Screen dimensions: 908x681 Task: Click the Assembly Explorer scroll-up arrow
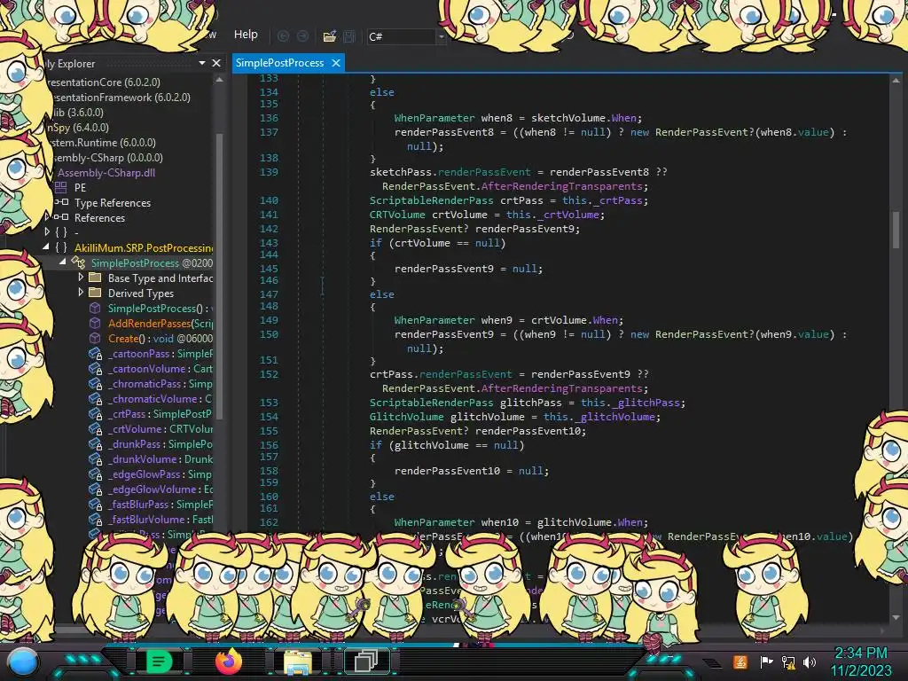[x=220, y=80]
